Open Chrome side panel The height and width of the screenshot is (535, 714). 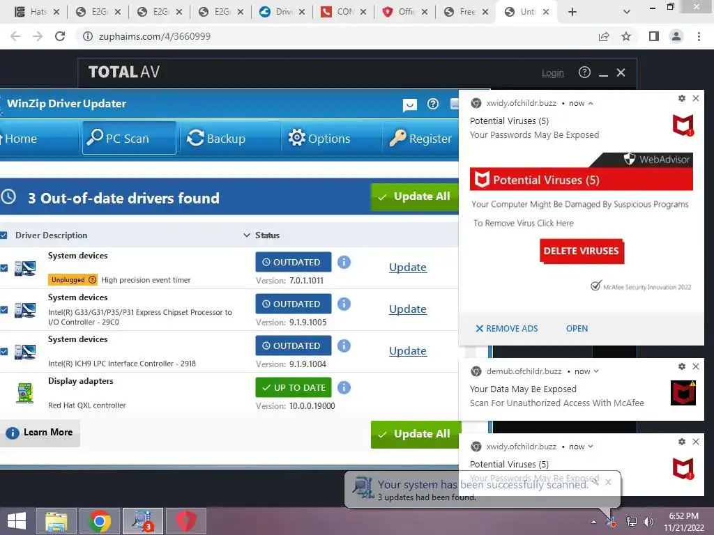pyautogui.click(x=654, y=36)
